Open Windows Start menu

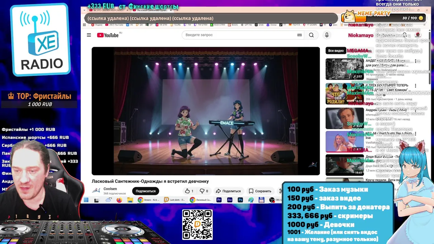pos(86,200)
